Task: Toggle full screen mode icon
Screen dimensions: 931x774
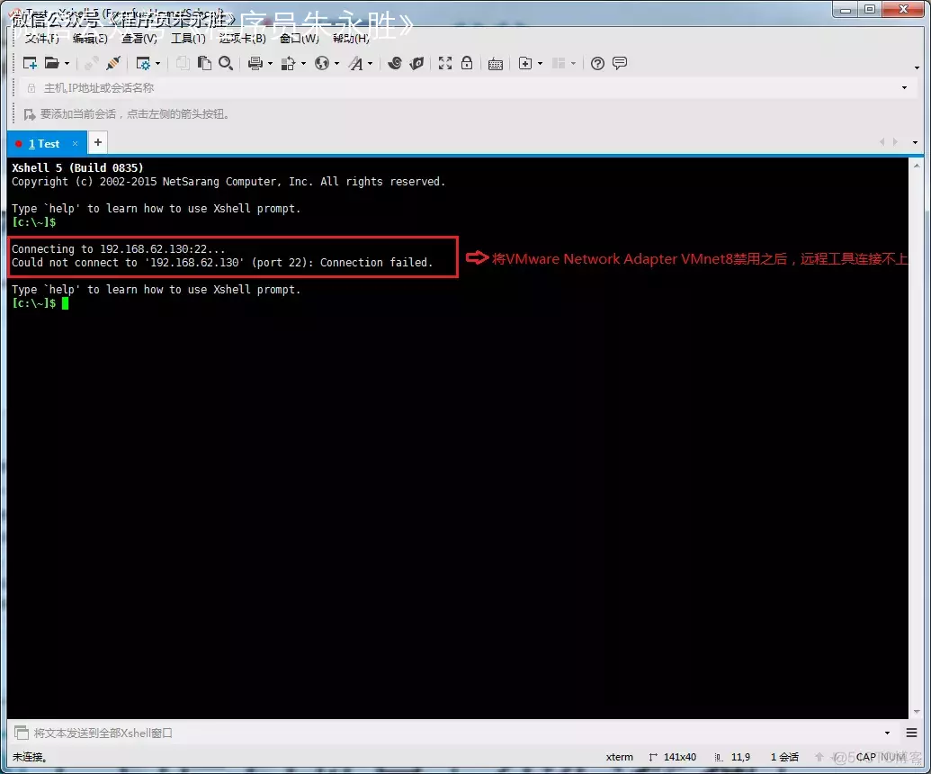Action: 444,63
